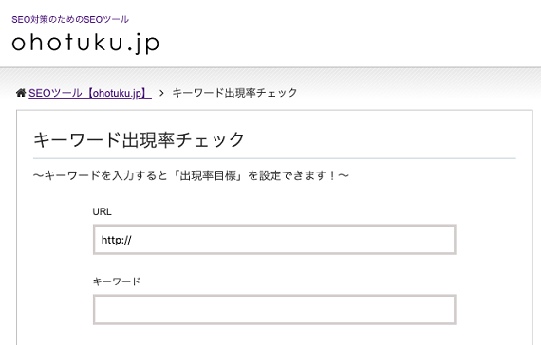Image resolution: width=541 pixels, height=345 pixels.
Task: Focus the URL input field
Action: tap(274, 240)
